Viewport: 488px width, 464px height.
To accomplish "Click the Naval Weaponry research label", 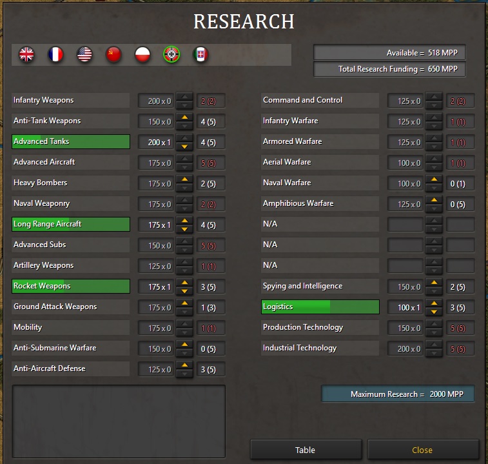I will coord(41,203).
